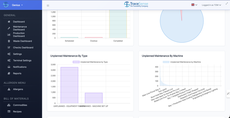Go to Reports page

17,73
